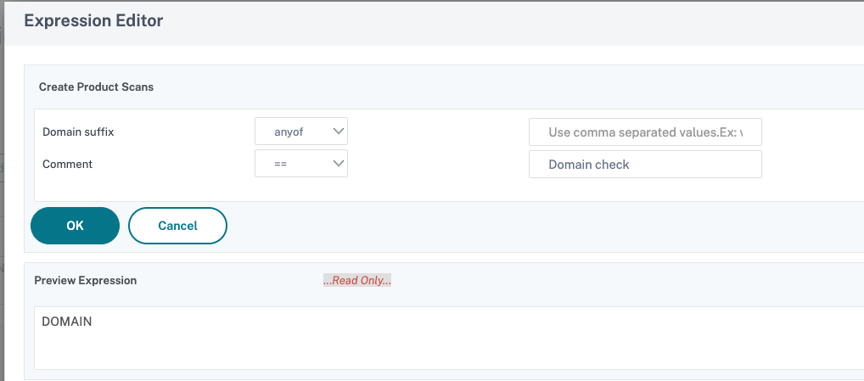The image size is (864, 381).
Task: Click the Domain suffix label
Action: point(78,132)
